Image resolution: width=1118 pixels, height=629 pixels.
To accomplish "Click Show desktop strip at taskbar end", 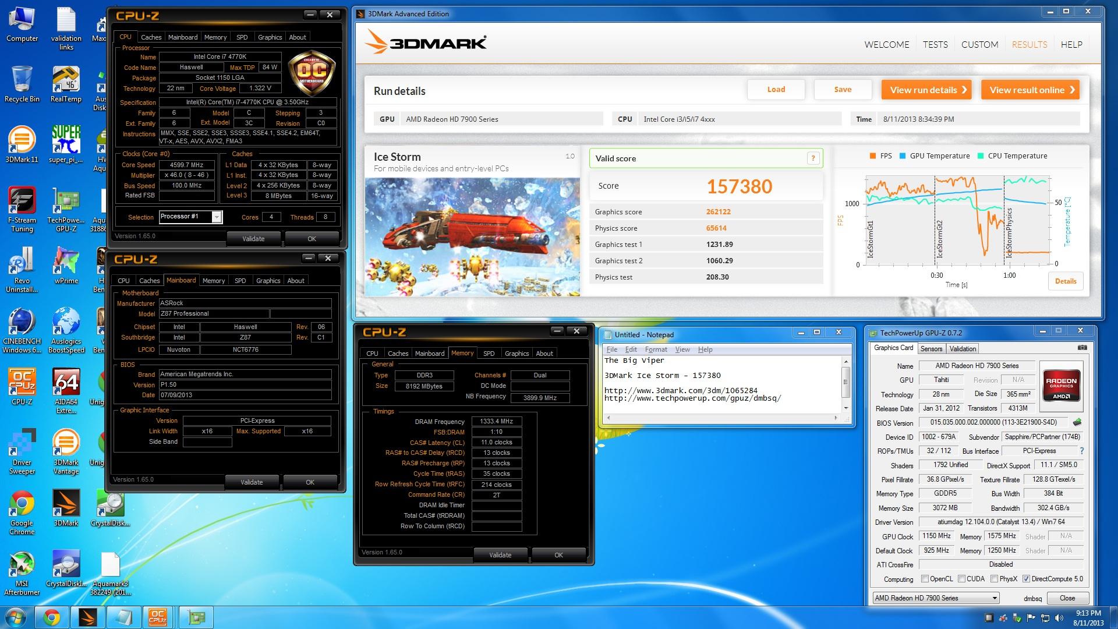I will click(x=1113, y=617).
